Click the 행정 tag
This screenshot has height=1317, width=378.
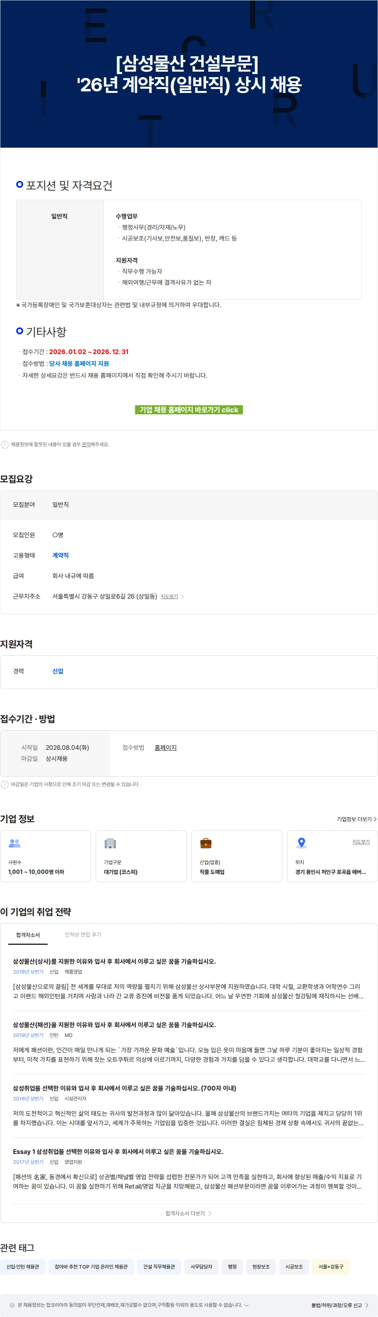232,1266
